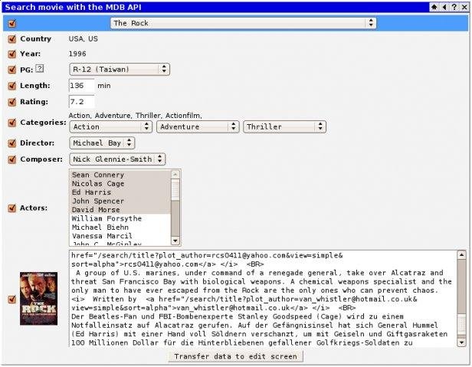Open the question mark help icon in title bar

454,7
